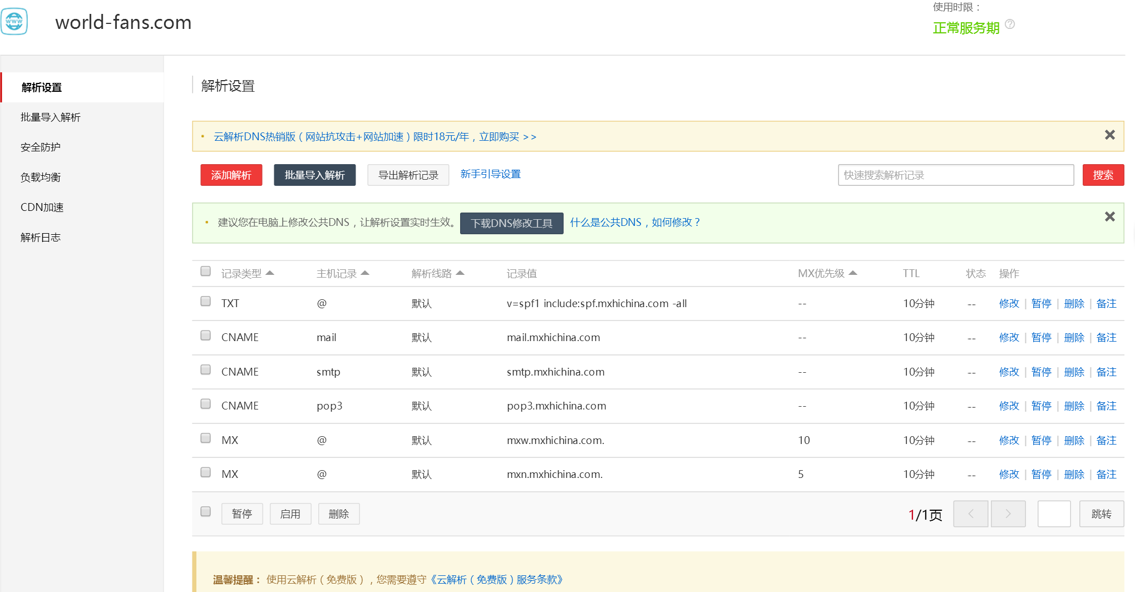Sort by 解析线路 column arrow

[x=460, y=273]
